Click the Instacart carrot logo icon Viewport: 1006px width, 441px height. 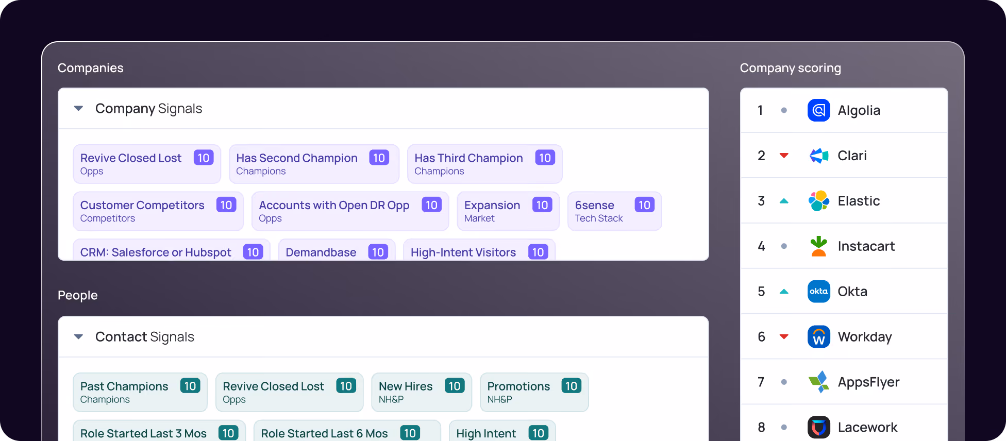818,246
